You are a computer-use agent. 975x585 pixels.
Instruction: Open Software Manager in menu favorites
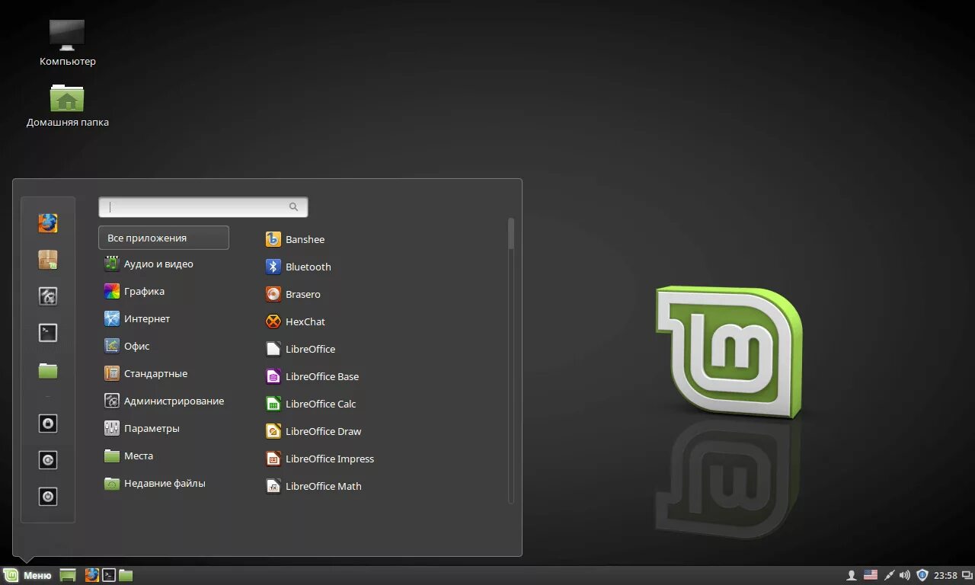(48, 260)
